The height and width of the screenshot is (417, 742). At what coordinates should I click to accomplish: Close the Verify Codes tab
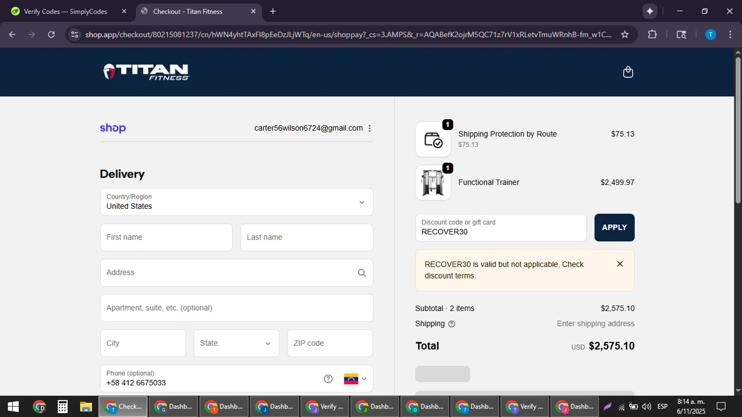[124, 11]
